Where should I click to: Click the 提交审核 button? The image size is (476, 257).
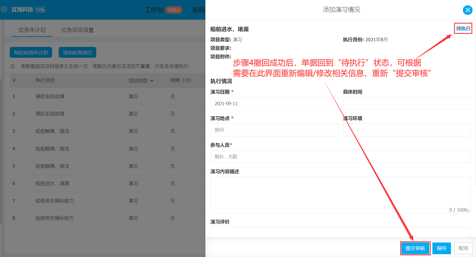tap(415, 248)
